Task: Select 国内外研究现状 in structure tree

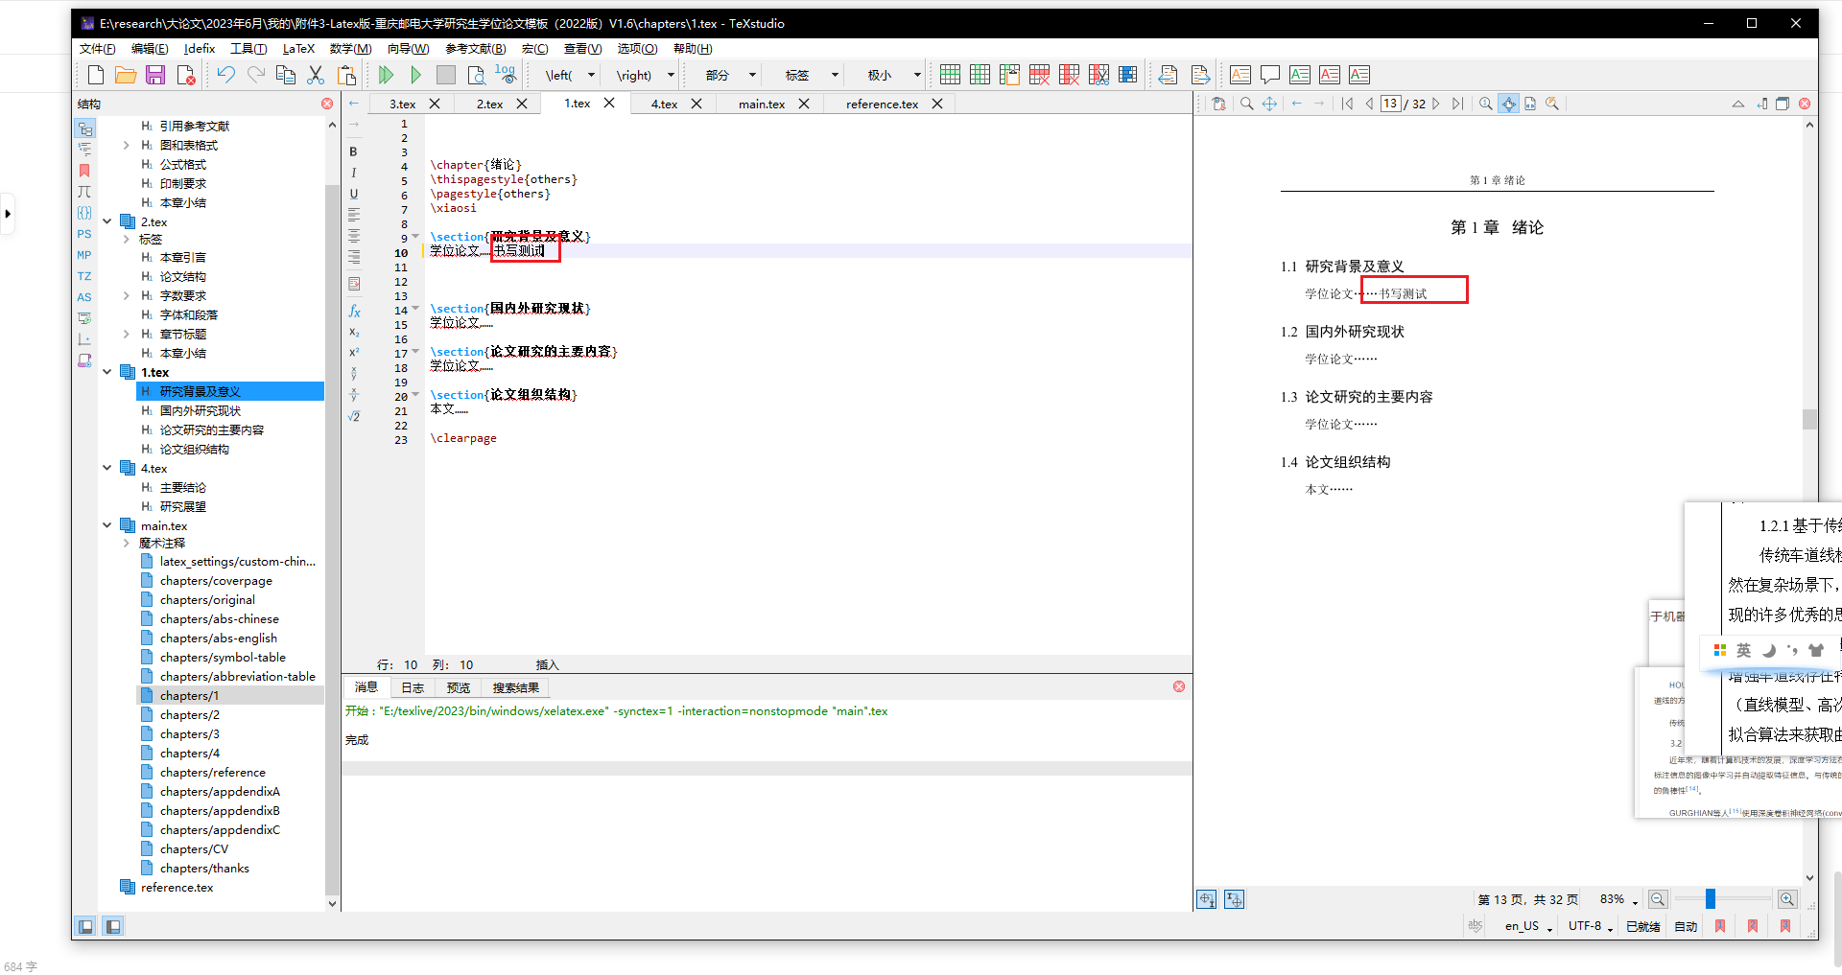Action: click(x=200, y=410)
